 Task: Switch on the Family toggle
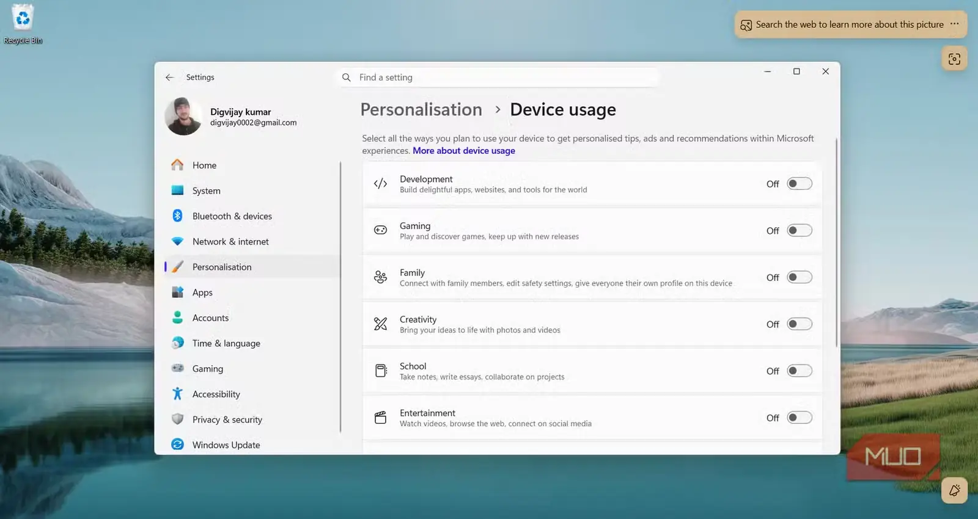pyautogui.click(x=800, y=277)
